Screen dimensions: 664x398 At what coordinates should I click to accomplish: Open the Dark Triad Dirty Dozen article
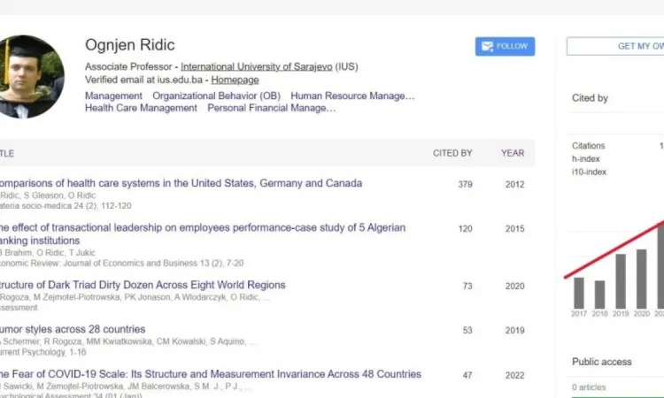tap(143, 285)
